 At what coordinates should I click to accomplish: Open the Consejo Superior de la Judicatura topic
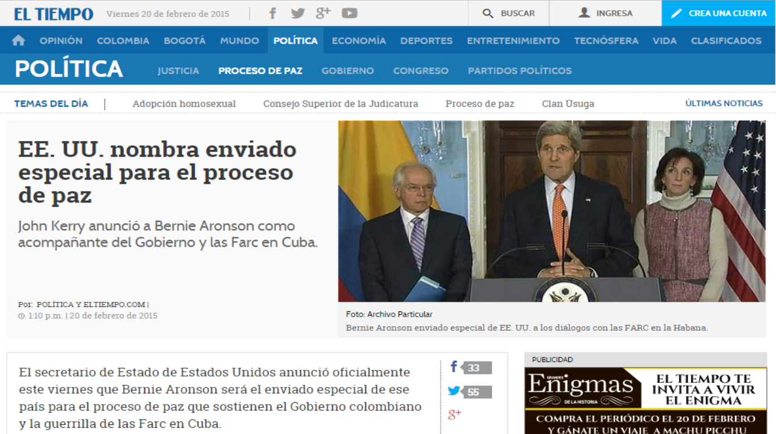click(341, 104)
